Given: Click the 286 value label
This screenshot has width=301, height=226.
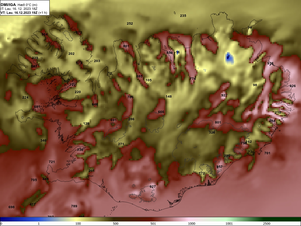Looking at the screenshot, I should point(131,119).
